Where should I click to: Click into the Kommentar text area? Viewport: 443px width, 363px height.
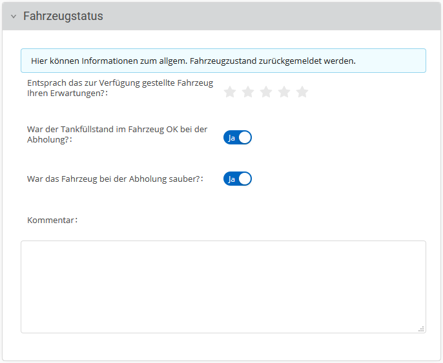[223, 286]
